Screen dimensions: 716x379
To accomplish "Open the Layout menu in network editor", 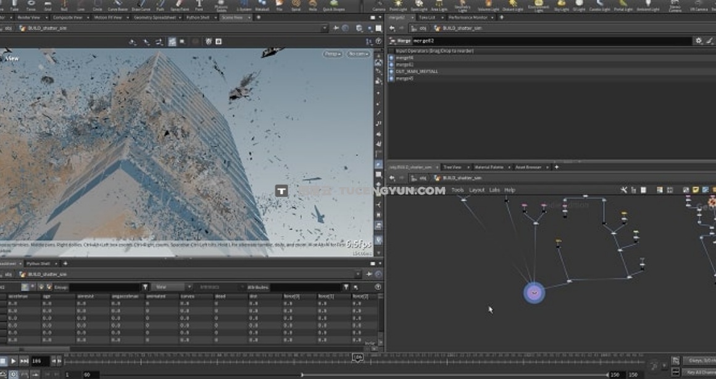I will [x=477, y=190].
